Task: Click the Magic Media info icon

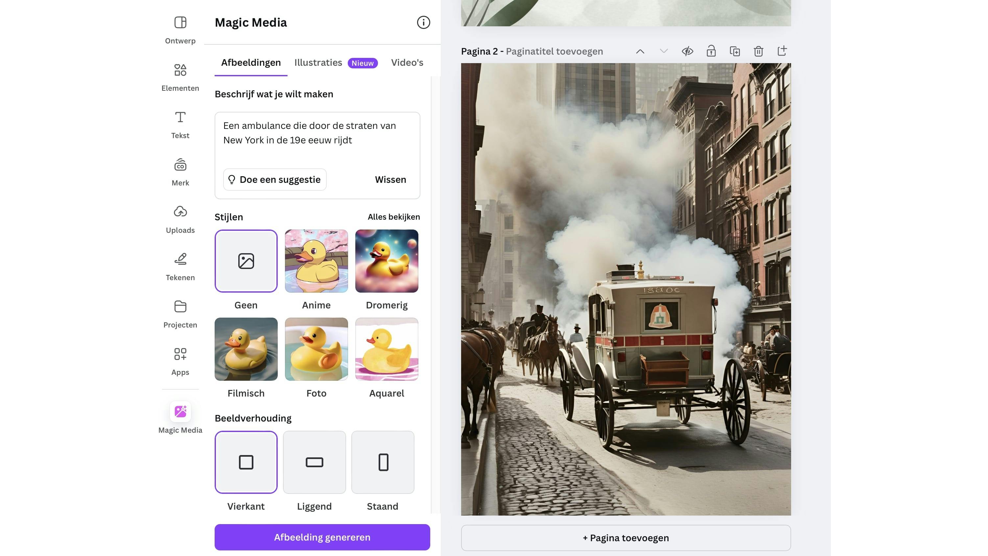Action: coord(423,22)
